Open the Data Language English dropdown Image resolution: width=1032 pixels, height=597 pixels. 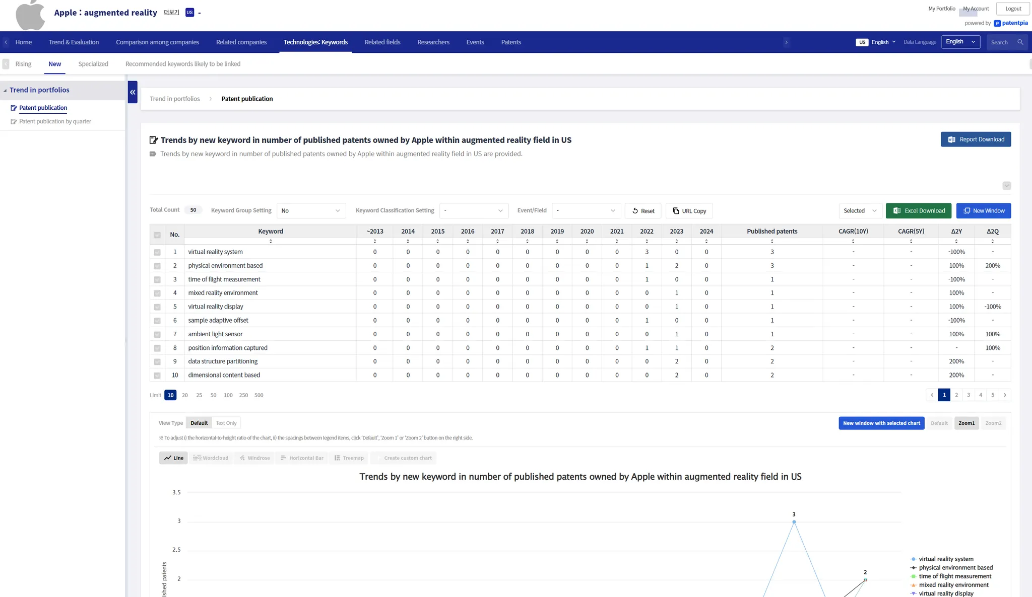tap(960, 42)
